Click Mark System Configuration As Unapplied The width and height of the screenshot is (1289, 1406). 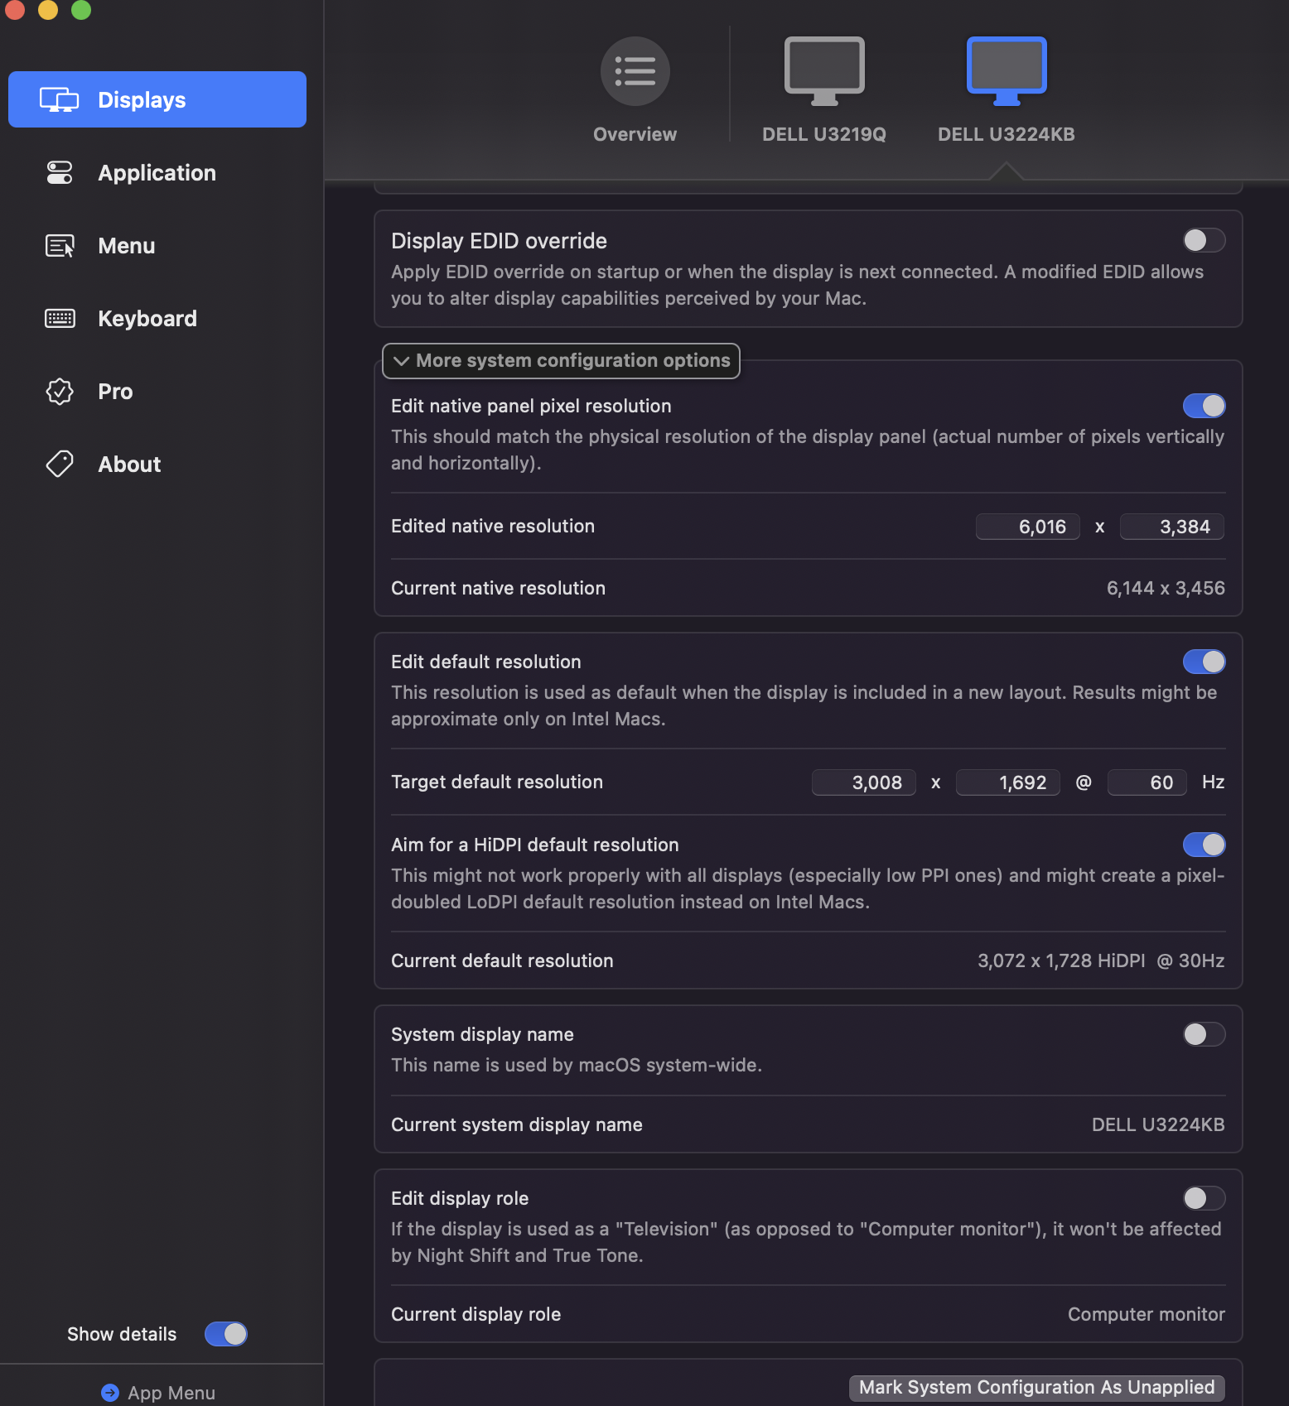(1036, 1388)
